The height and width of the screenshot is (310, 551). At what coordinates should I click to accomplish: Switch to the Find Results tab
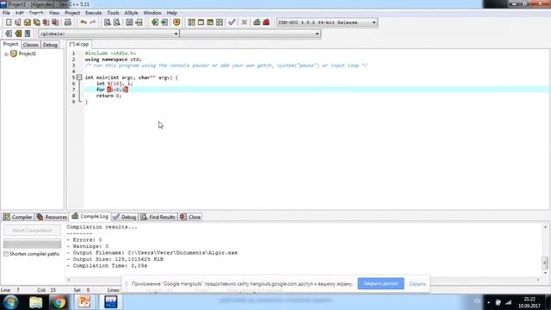click(x=158, y=217)
